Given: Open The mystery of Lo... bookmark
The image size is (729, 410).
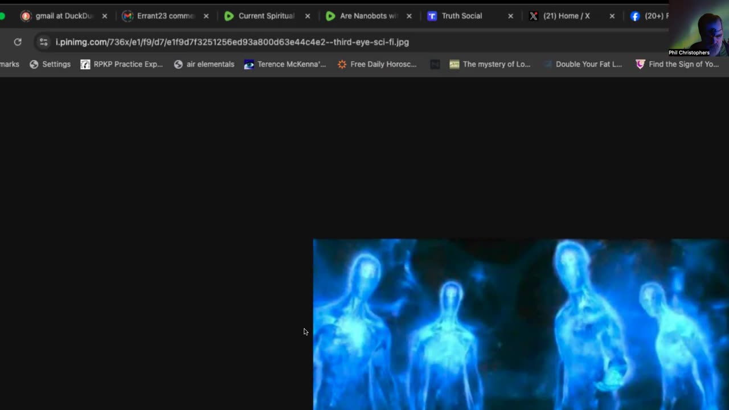Looking at the screenshot, I should tap(490, 64).
